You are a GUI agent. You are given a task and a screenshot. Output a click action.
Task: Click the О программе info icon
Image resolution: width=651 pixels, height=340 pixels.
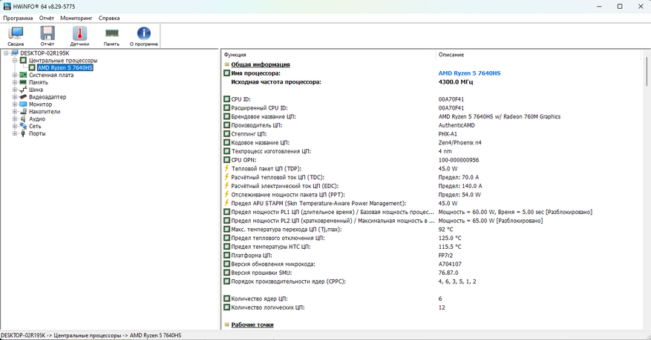(x=144, y=33)
